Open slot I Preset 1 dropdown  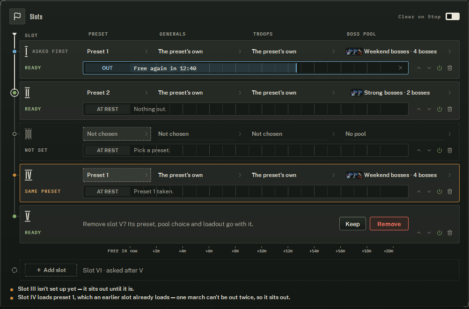[x=117, y=51]
